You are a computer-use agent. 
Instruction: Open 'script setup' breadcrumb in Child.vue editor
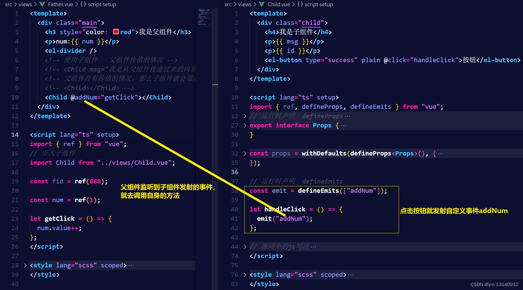click(x=319, y=4)
